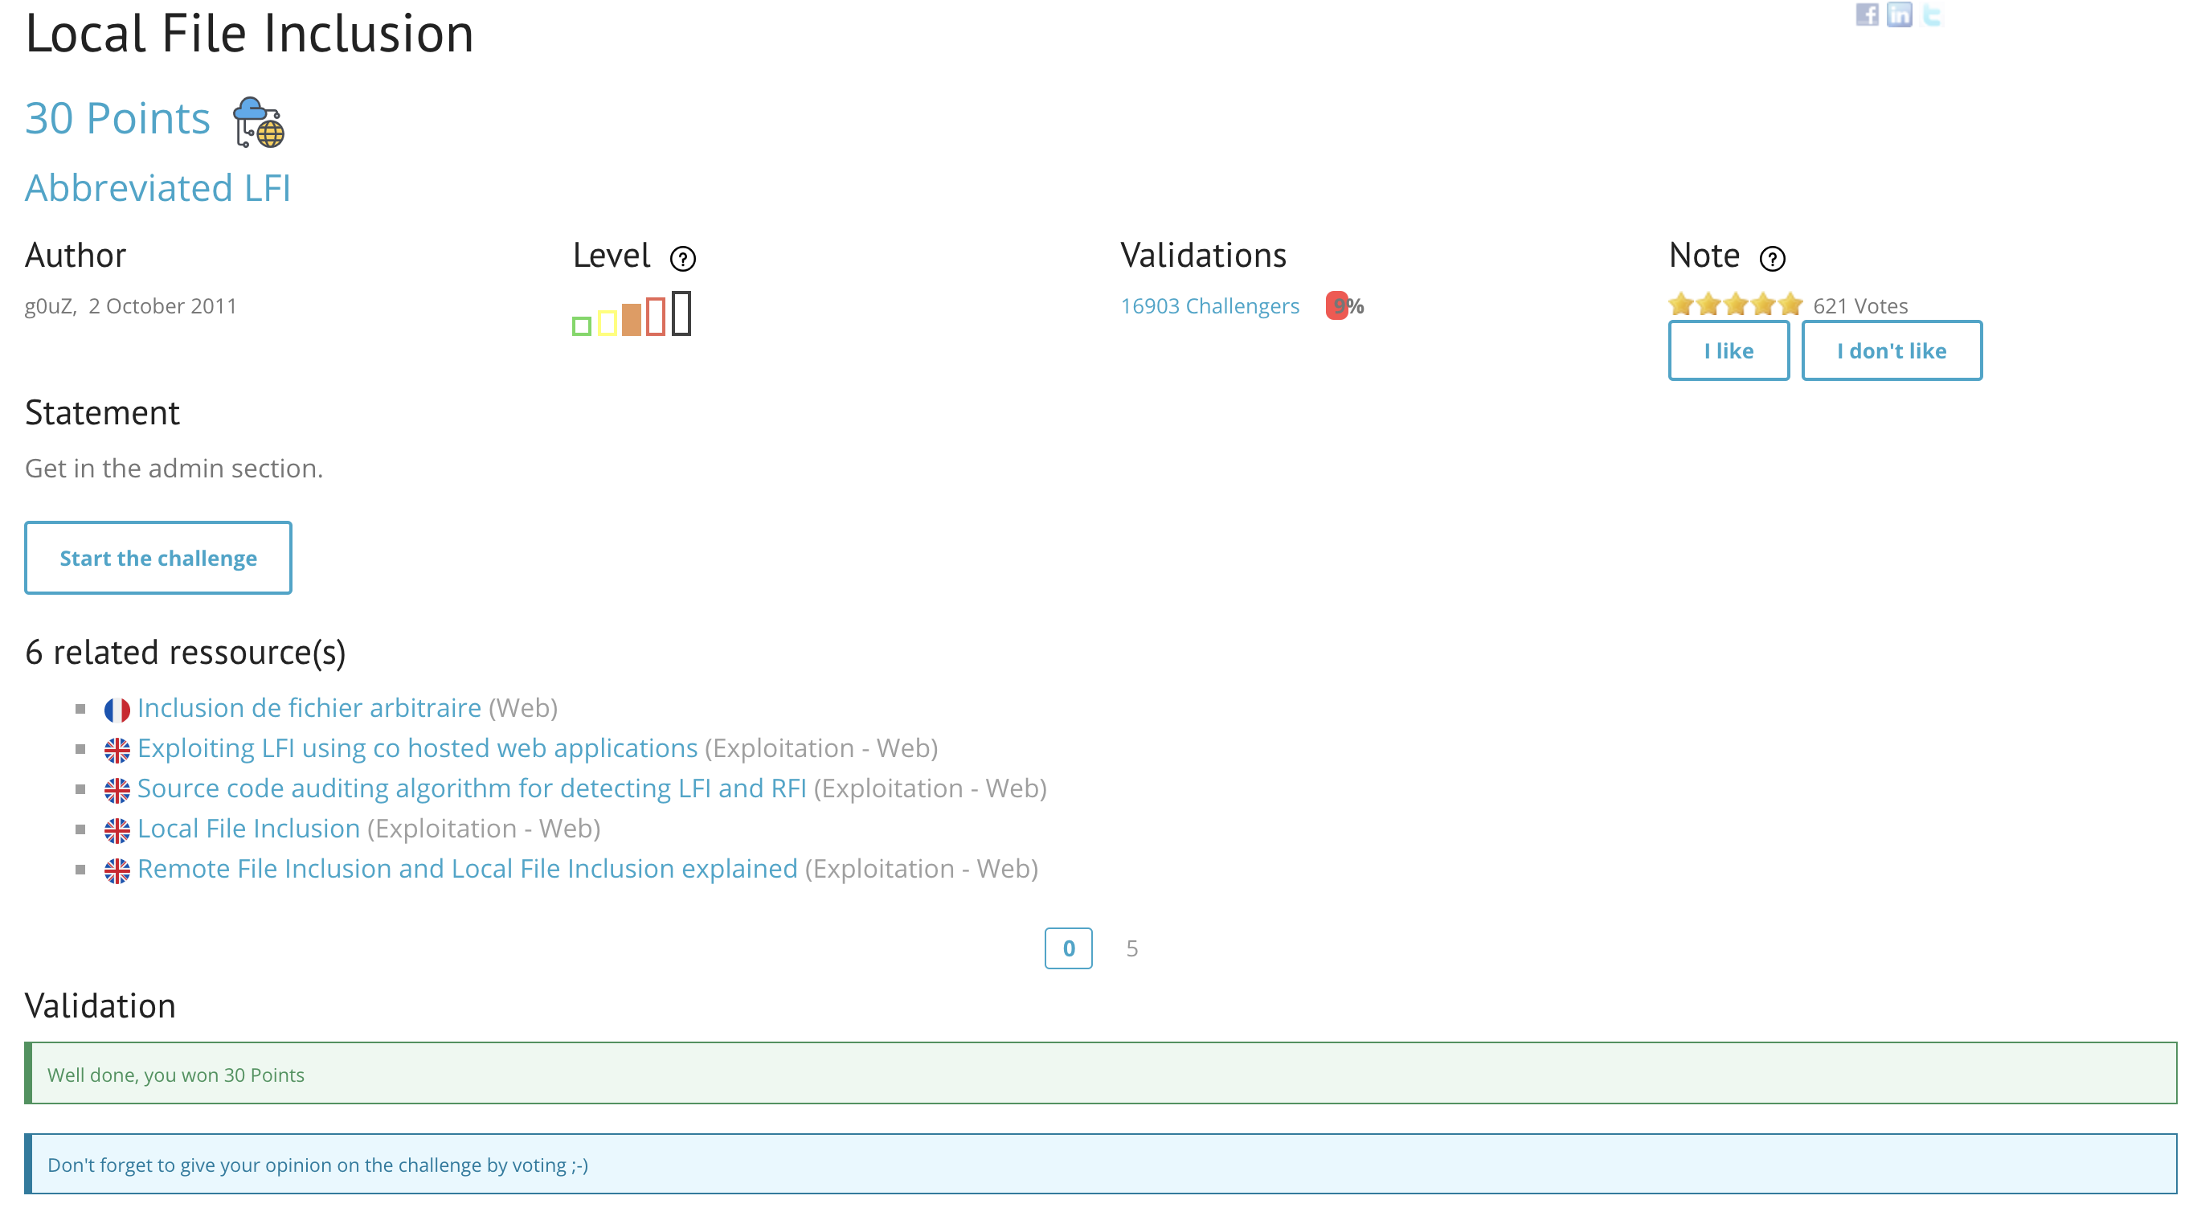Image resolution: width=2197 pixels, height=1212 pixels.
Task: Open 16903 Challengers link
Action: pos(1209,306)
